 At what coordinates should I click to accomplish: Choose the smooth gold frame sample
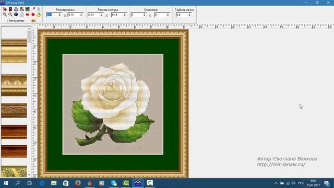[14, 51]
